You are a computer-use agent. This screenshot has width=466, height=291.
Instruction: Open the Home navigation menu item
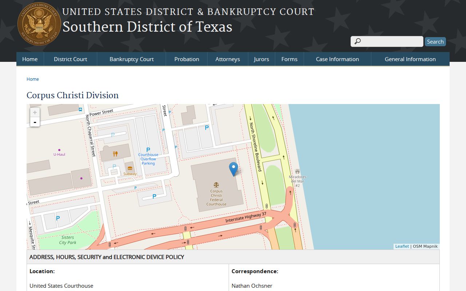click(30, 59)
